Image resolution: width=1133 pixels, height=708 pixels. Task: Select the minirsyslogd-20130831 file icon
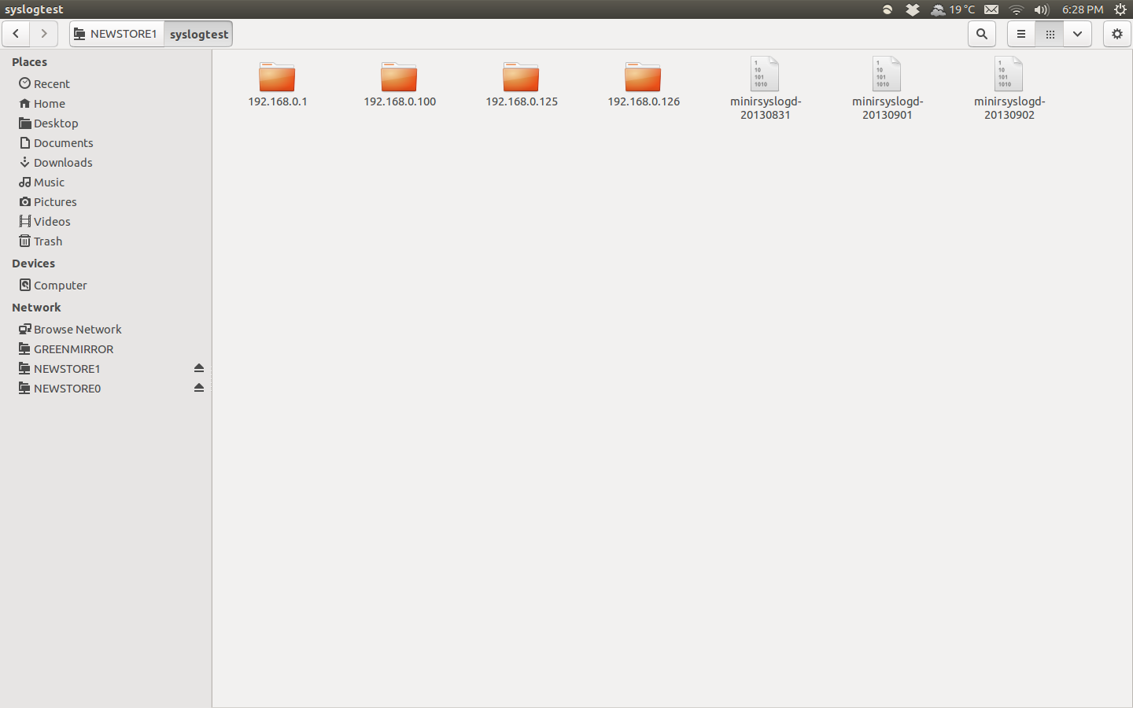pyautogui.click(x=765, y=74)
